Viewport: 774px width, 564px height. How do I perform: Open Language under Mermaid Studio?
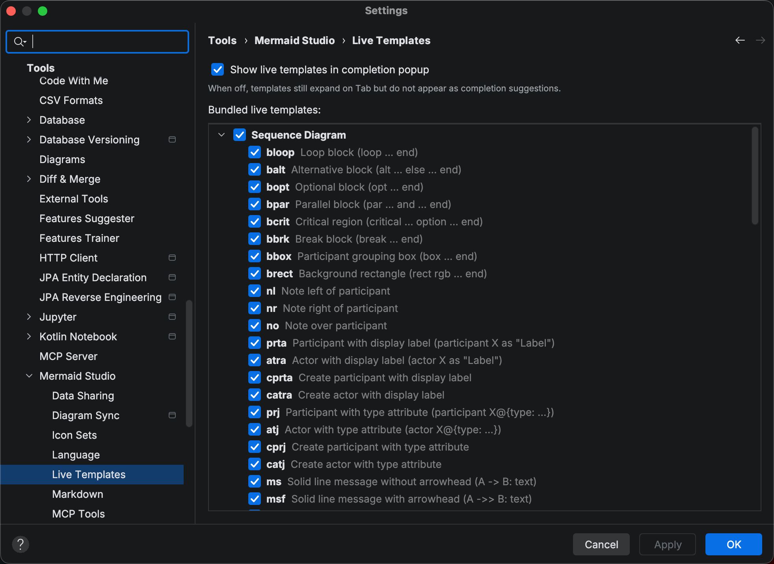76,455
